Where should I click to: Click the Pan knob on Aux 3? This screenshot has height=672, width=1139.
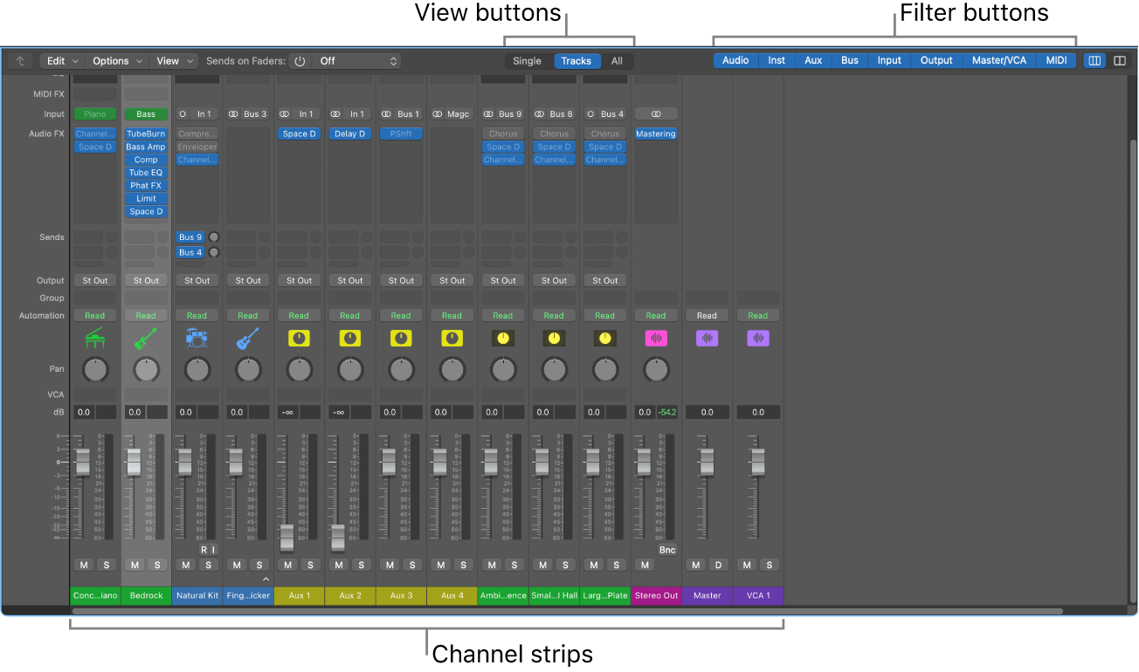[401, 370]
